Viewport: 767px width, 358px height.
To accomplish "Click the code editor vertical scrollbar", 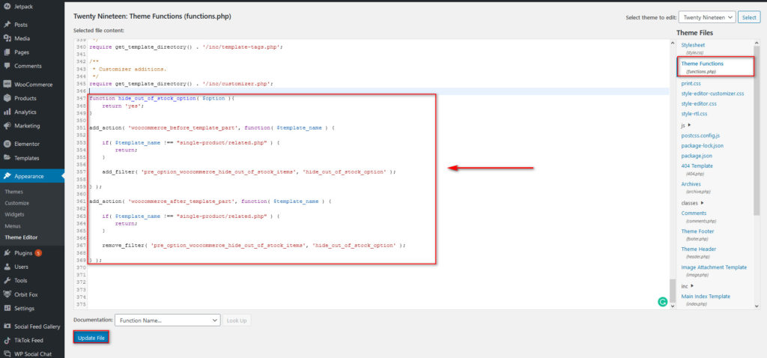I will click(672, 290).
